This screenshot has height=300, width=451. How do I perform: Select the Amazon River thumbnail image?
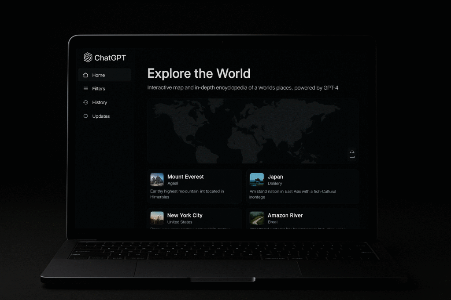pos(257,218)
